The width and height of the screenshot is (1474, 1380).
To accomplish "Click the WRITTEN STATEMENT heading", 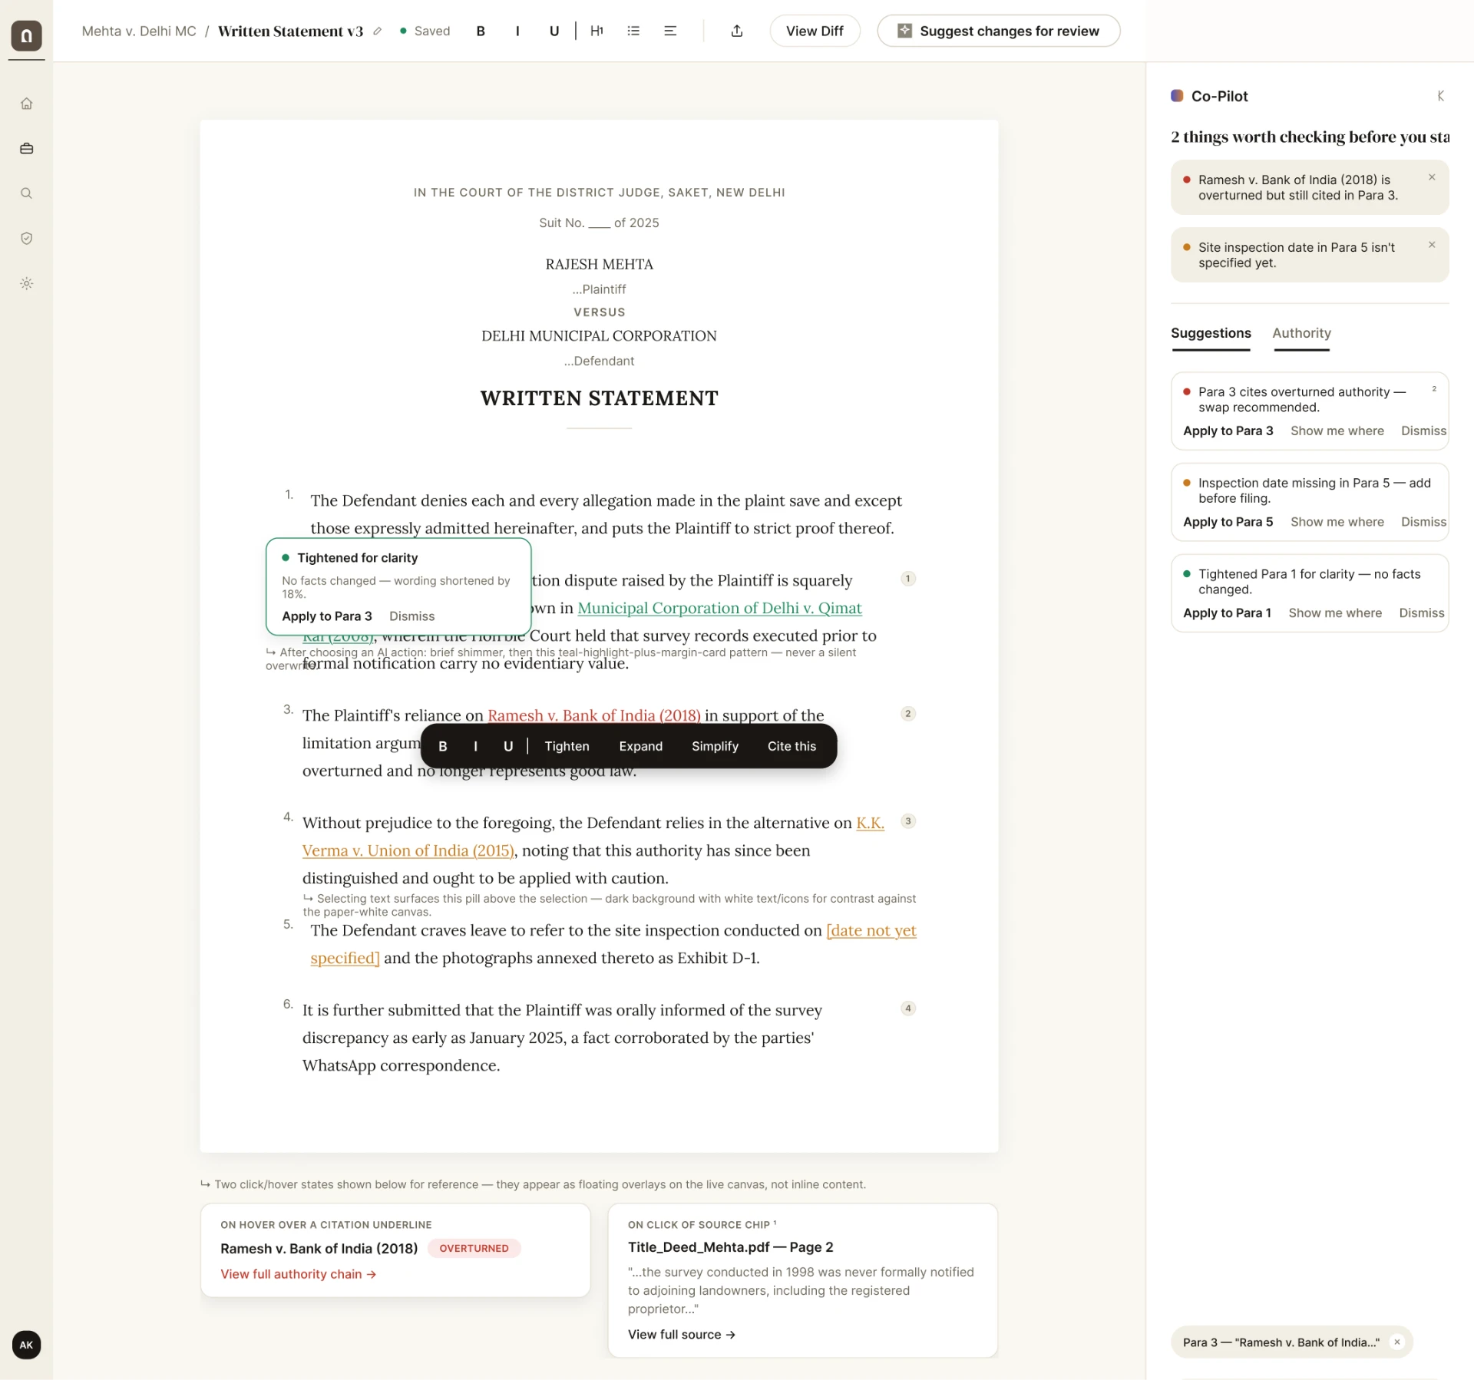I will (599, 398).
